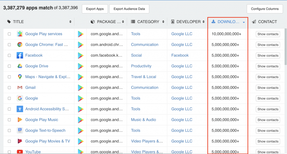Image resolution: width=287 pixels, height=154 pixels.
Task: Show contacts for Facebook
Action: (268, 56)
